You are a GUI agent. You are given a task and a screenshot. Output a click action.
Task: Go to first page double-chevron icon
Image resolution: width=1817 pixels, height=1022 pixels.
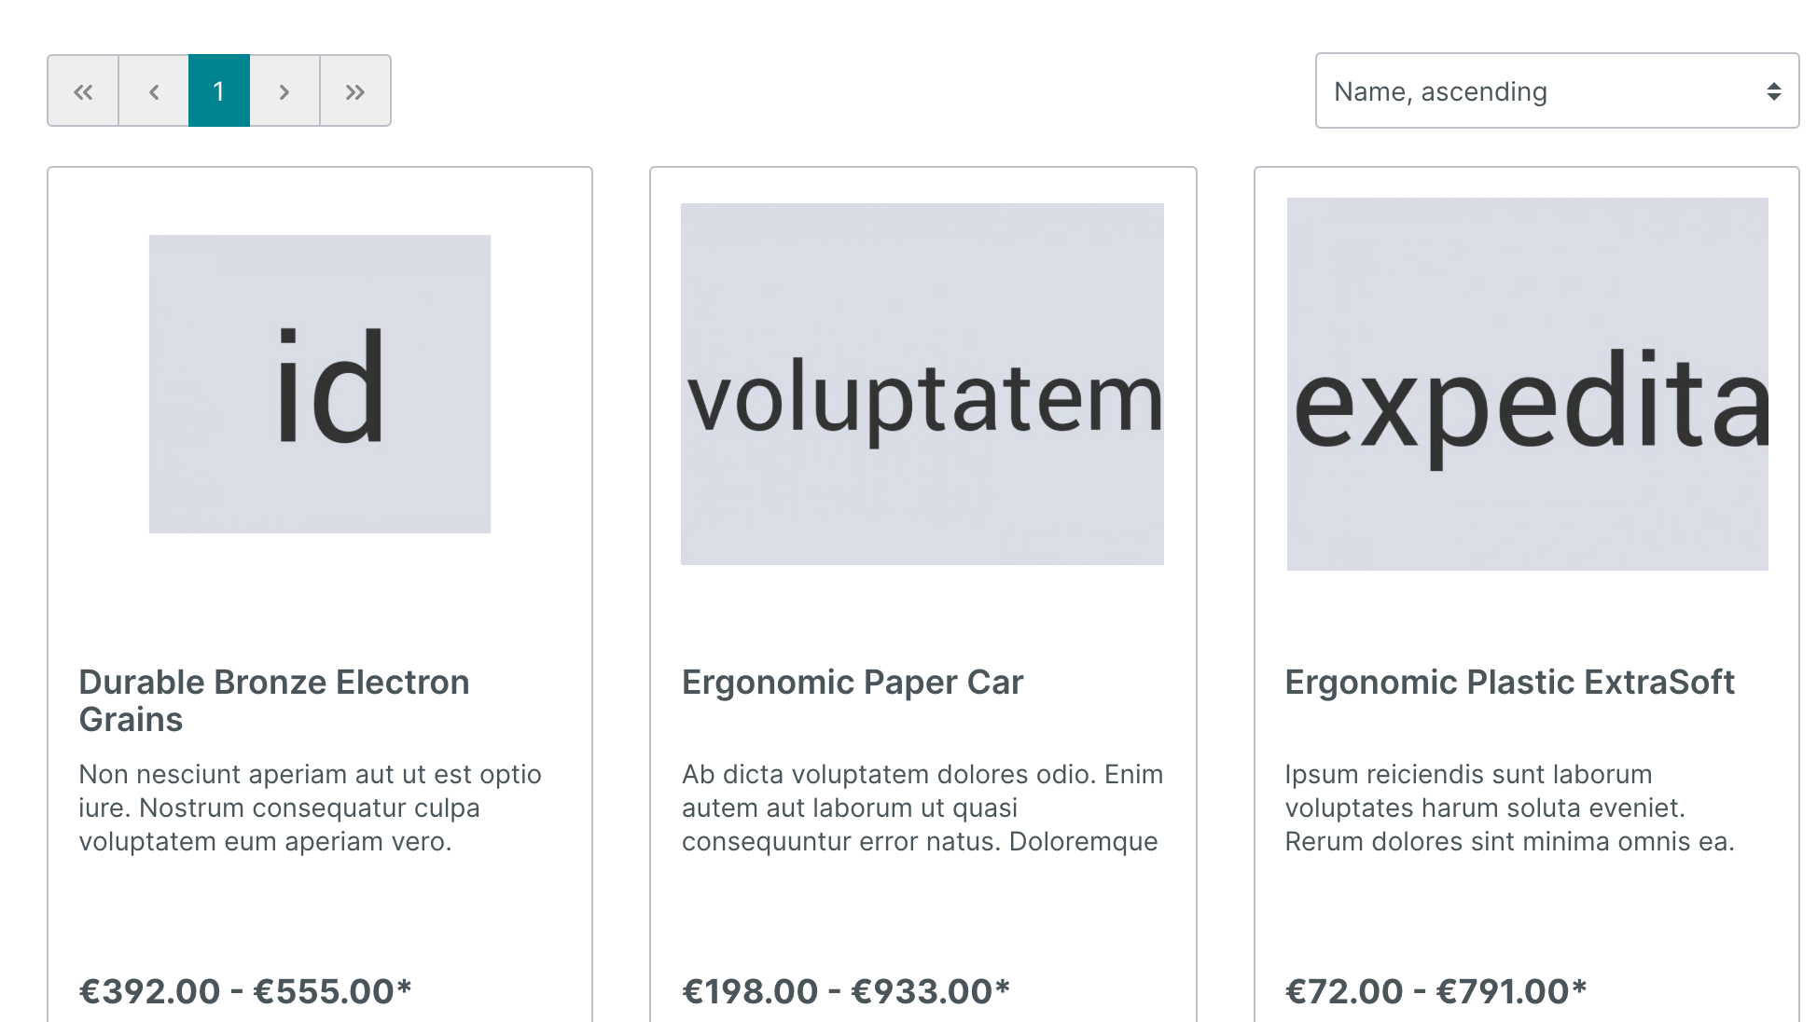tap(83, 91)
